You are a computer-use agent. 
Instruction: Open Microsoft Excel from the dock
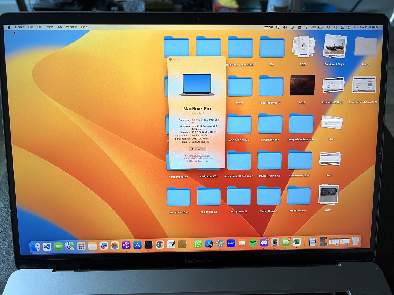pos(296,242)
